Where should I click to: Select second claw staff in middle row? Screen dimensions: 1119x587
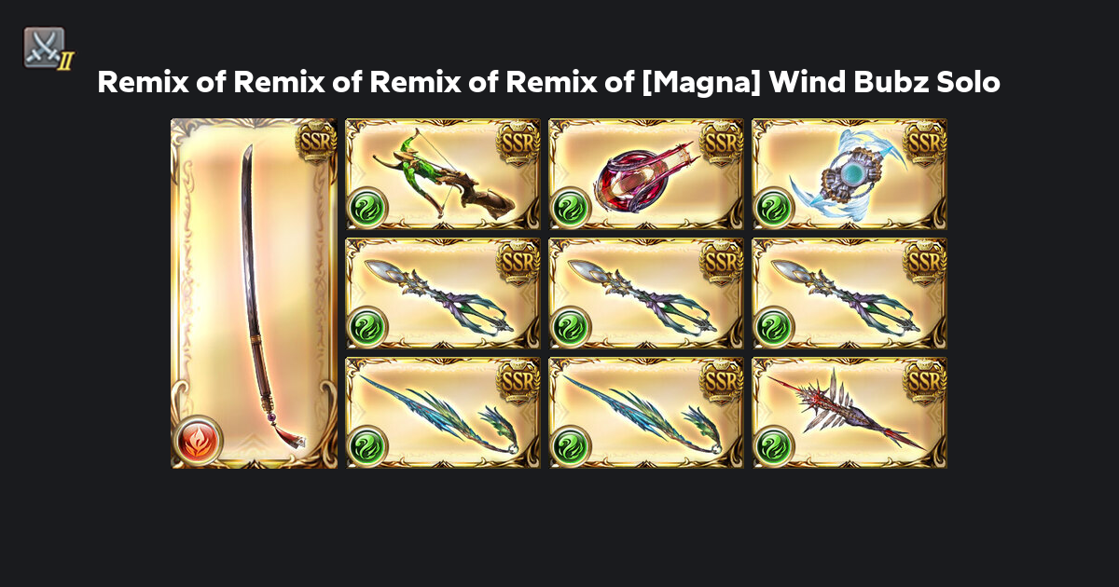(x=646, y=293)
